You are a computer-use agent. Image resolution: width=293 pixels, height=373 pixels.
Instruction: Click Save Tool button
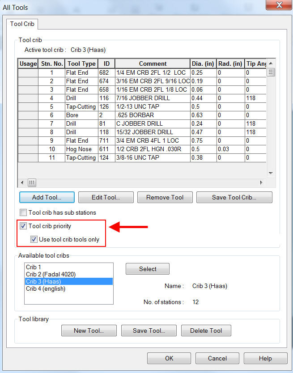tap(149, 331)
